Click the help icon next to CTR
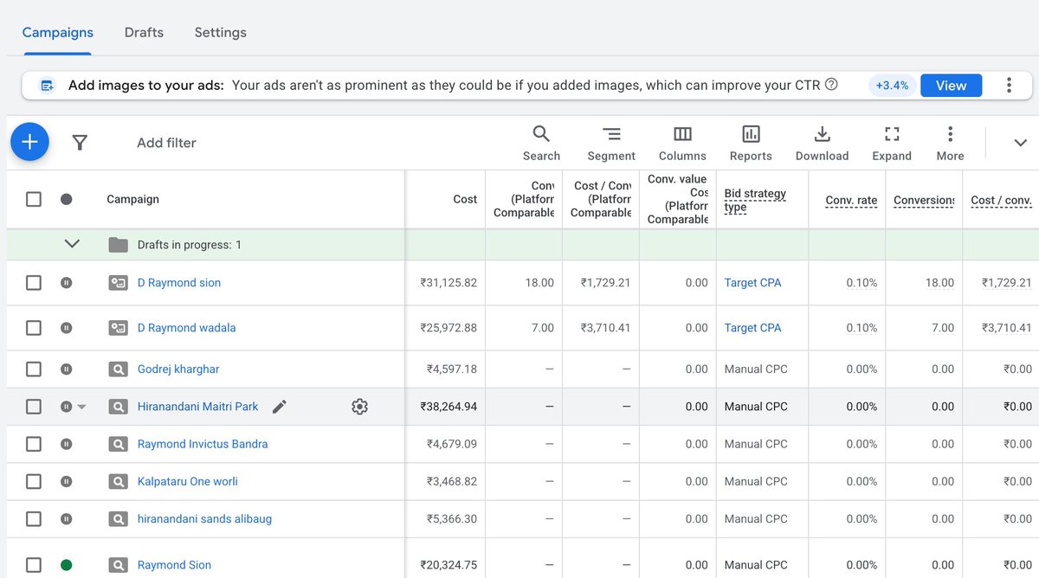Viewport: 1039px width, 578px height. pos(831,84)
